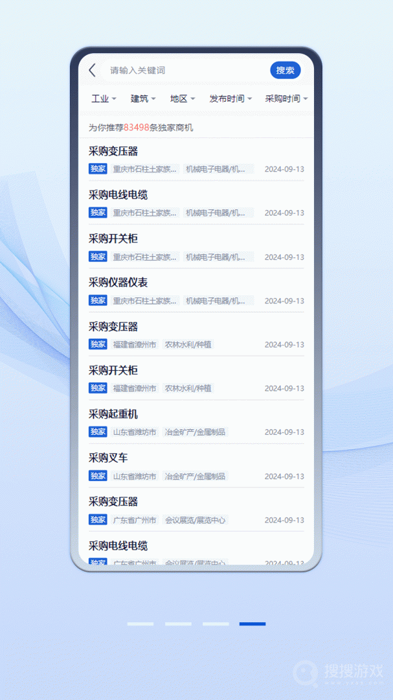Open 采购变压器 listing from 福建省漳州市
This screenshot has width=393, height=700.
tap(196, 335)
